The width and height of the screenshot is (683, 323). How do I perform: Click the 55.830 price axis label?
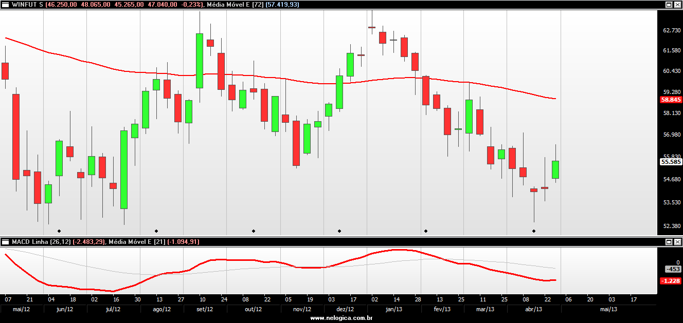pos(672,157)
